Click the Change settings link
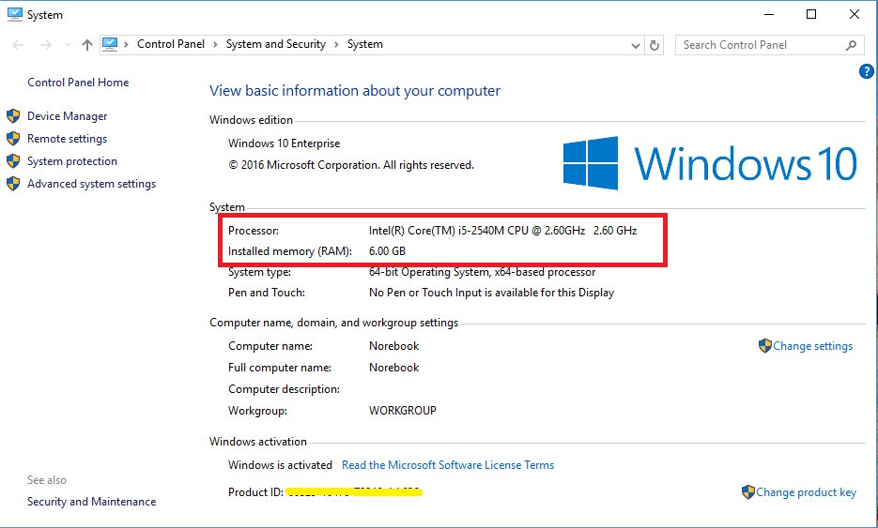The width and height of the screenshot is (878, 528). (x=813, y=346)
